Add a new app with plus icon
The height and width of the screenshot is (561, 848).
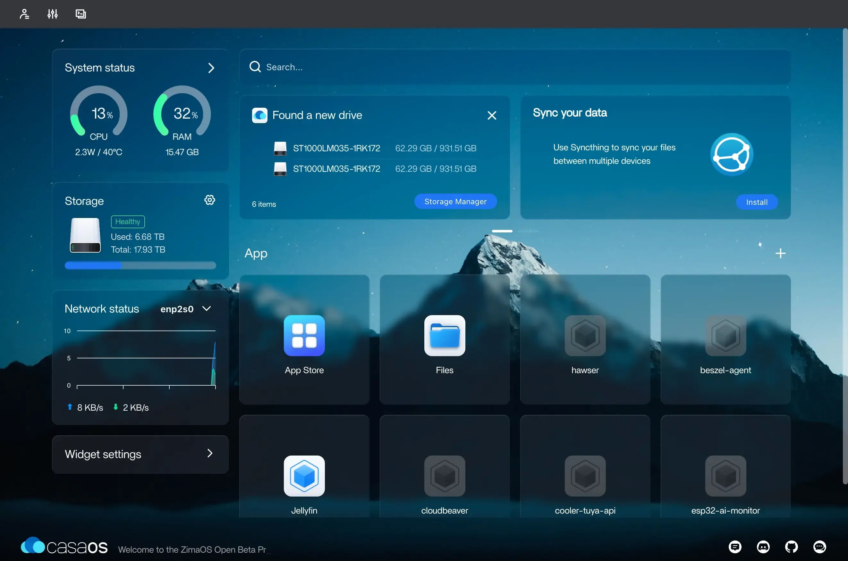tap(780, 253)
